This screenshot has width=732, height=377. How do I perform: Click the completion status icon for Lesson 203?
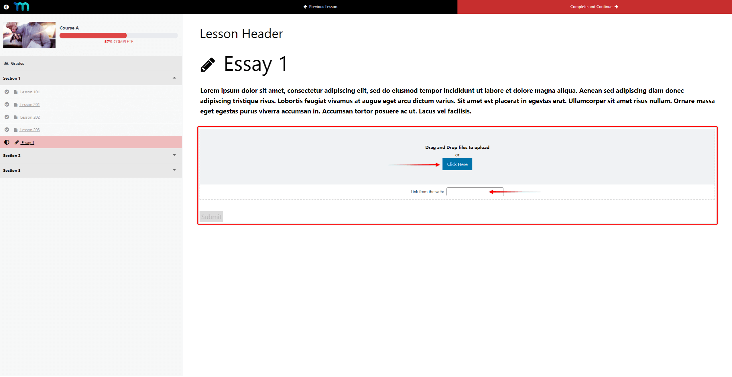[x=7, y=129]
